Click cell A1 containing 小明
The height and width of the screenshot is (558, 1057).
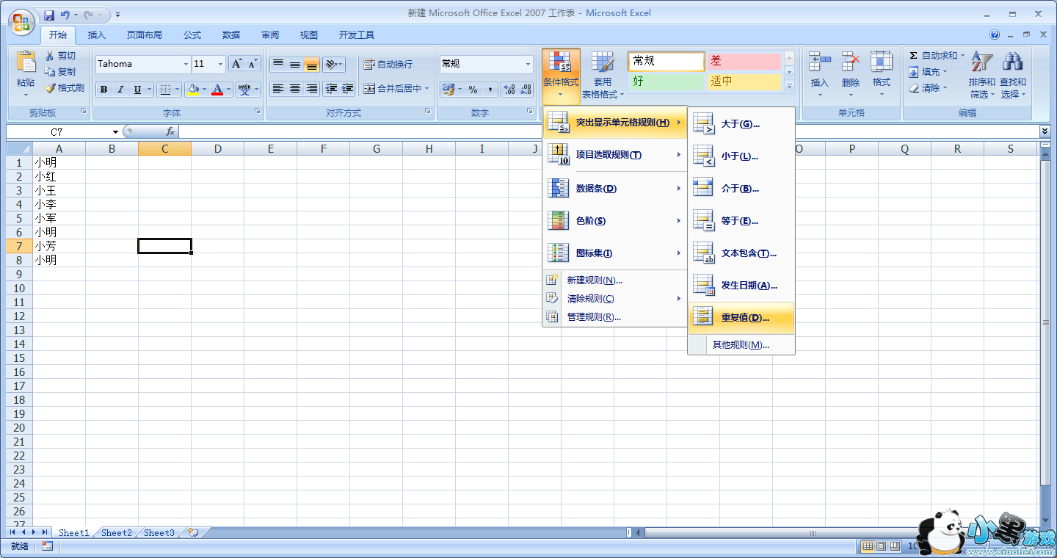pos(59,162)
